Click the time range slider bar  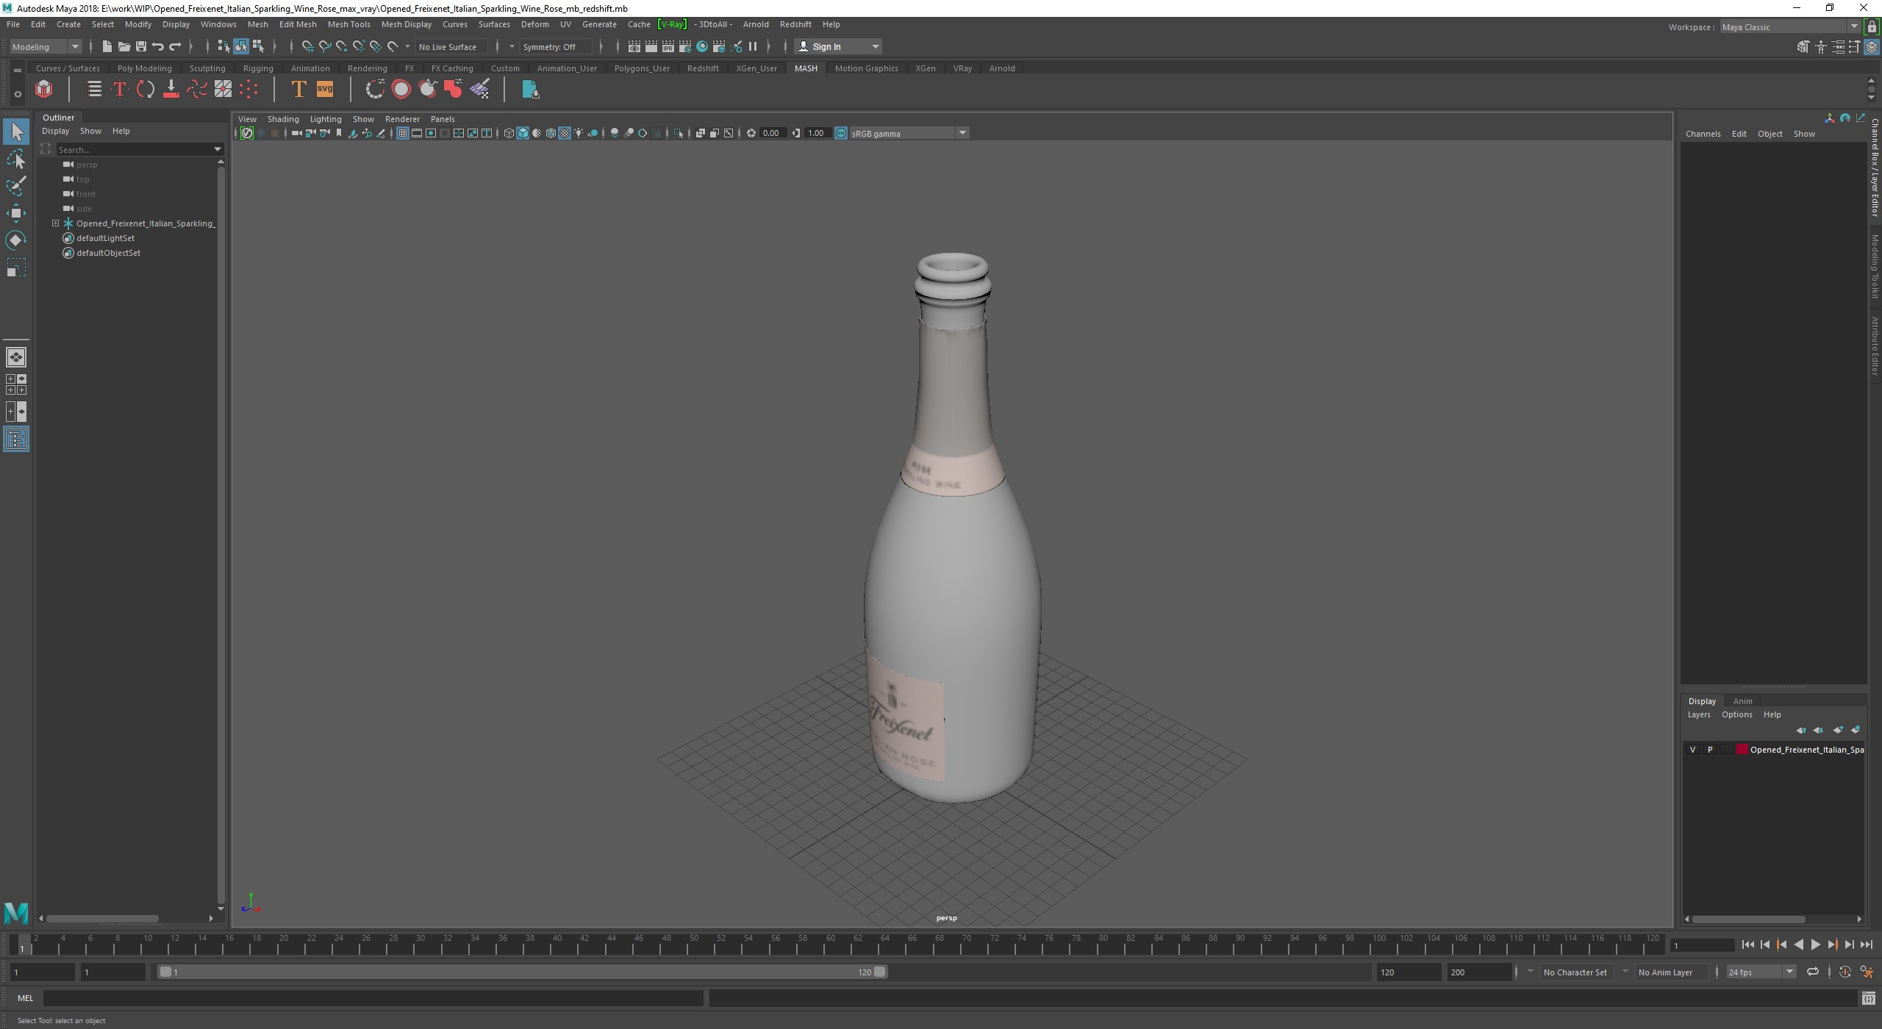click(x=523, y=972)
